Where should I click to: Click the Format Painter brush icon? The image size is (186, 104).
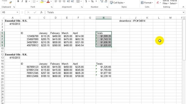coord(10,2)
